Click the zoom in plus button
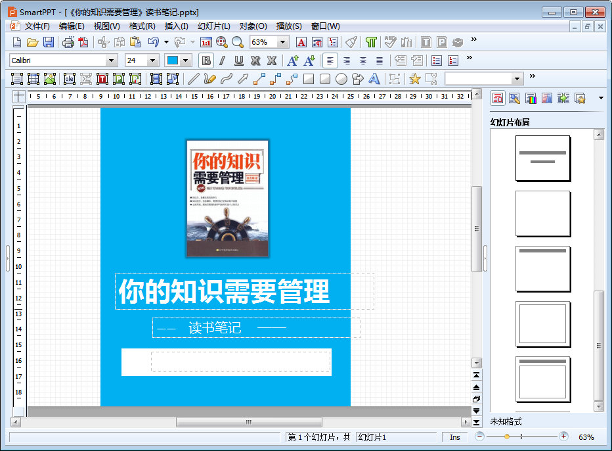This screenshot has height=451, width=612. coord(563,437)
